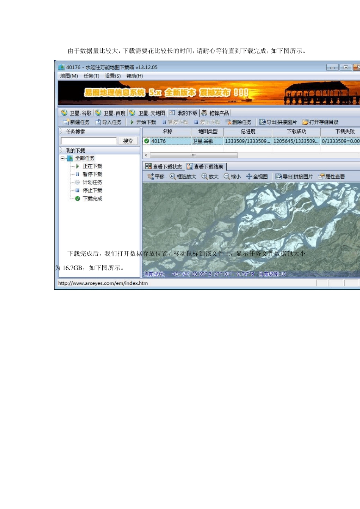Open the 推荐产品 tab

(215, 113)
